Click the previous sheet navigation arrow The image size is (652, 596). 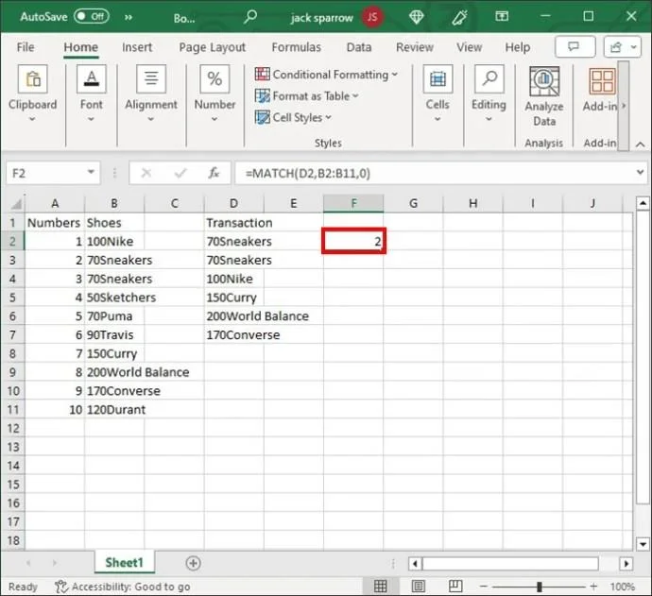coord(28,563)
